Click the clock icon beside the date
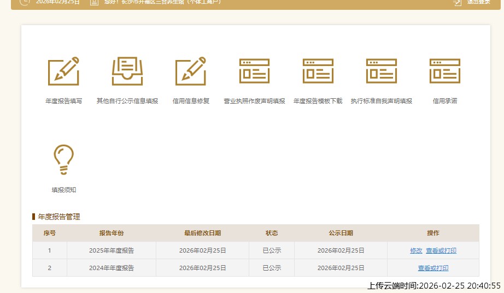504x293 pixels. [x=25, y=3]
